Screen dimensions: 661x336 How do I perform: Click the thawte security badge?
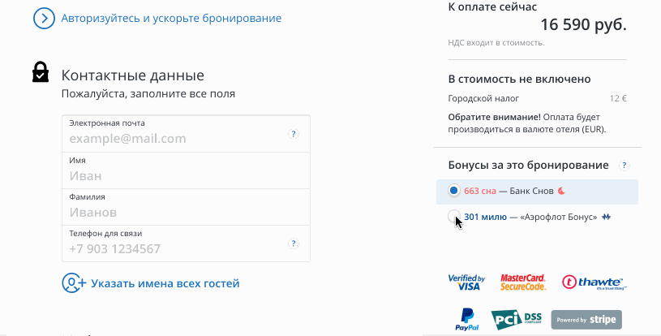592,282
